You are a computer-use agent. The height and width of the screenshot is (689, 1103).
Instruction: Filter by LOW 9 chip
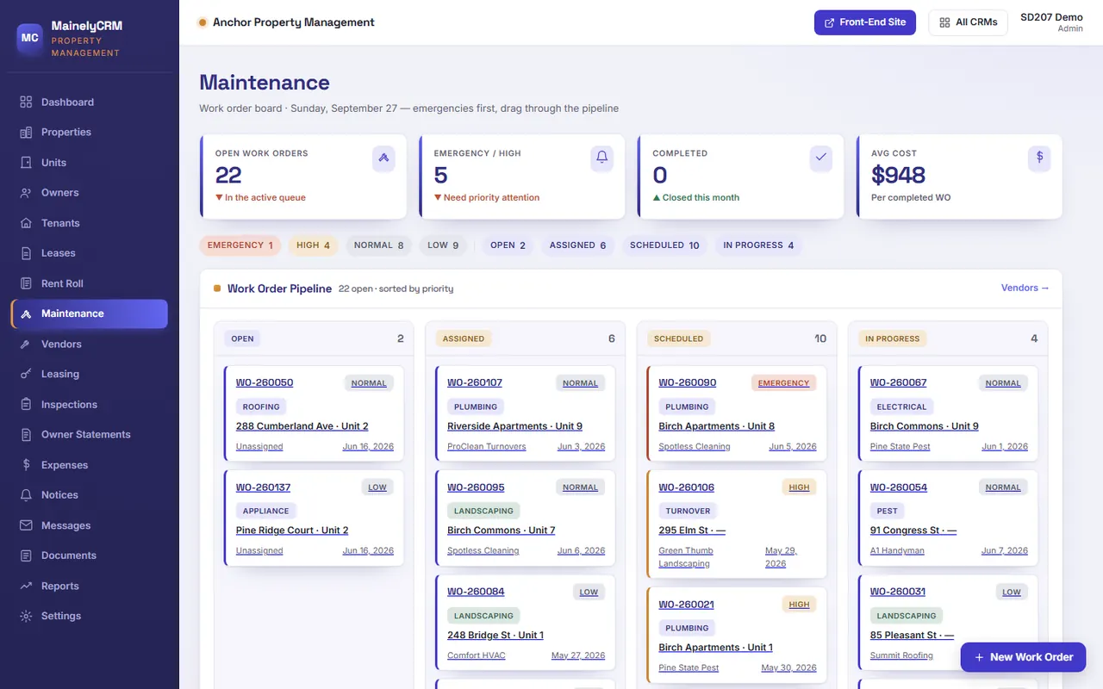[x=444, y=245]
